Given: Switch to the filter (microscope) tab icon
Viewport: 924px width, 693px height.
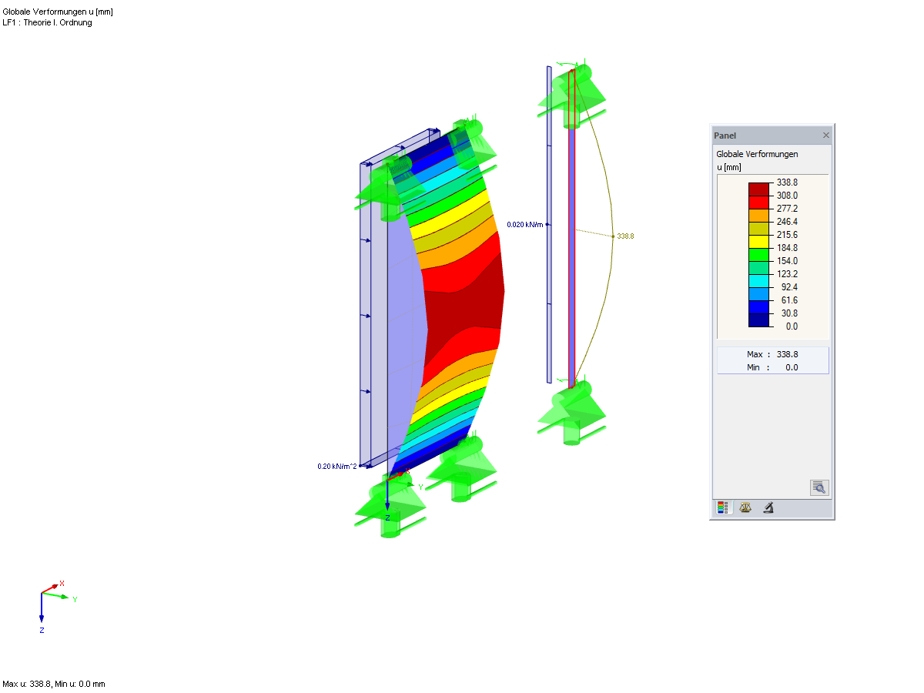Looking at the screenshot, I should click(768, 507).
